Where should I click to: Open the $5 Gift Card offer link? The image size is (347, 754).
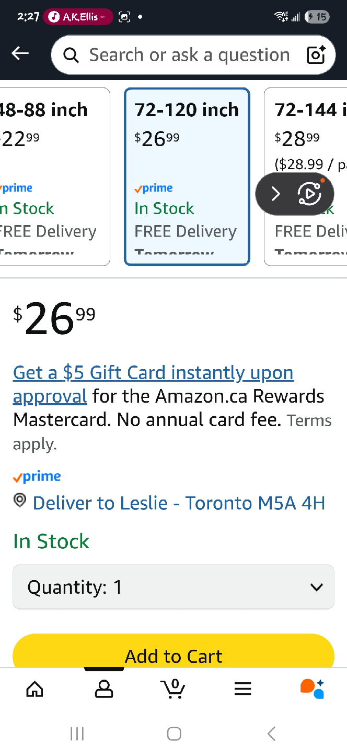[153, 373]
